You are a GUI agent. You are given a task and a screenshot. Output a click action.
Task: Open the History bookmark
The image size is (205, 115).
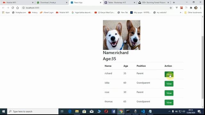click(x=33, y=12)
